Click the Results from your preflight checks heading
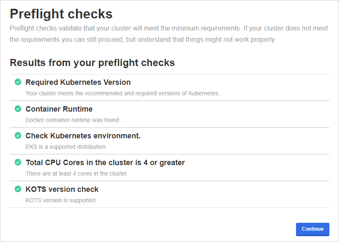The image size is (339, 242). click(x=92, y=62)
